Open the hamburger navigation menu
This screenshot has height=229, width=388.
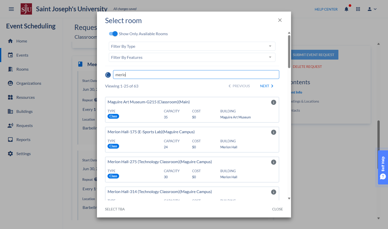(11, 9)
